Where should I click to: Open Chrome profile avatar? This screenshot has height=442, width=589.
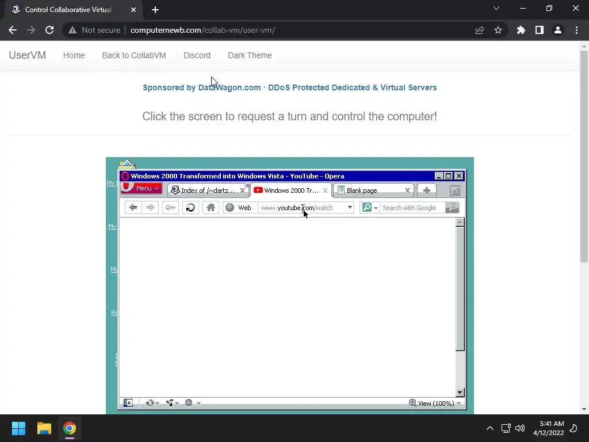[x=558, y=30]
